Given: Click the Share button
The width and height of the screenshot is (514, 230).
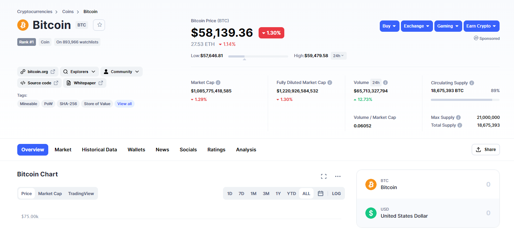Looking at the screenshot, I should pos(485,150).
